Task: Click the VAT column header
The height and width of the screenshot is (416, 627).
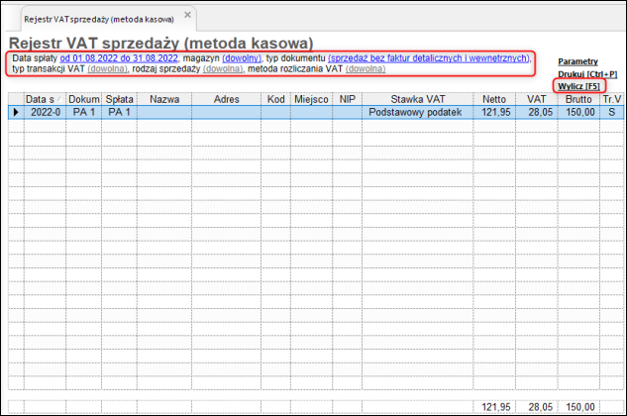Action: tap(537, 99)
